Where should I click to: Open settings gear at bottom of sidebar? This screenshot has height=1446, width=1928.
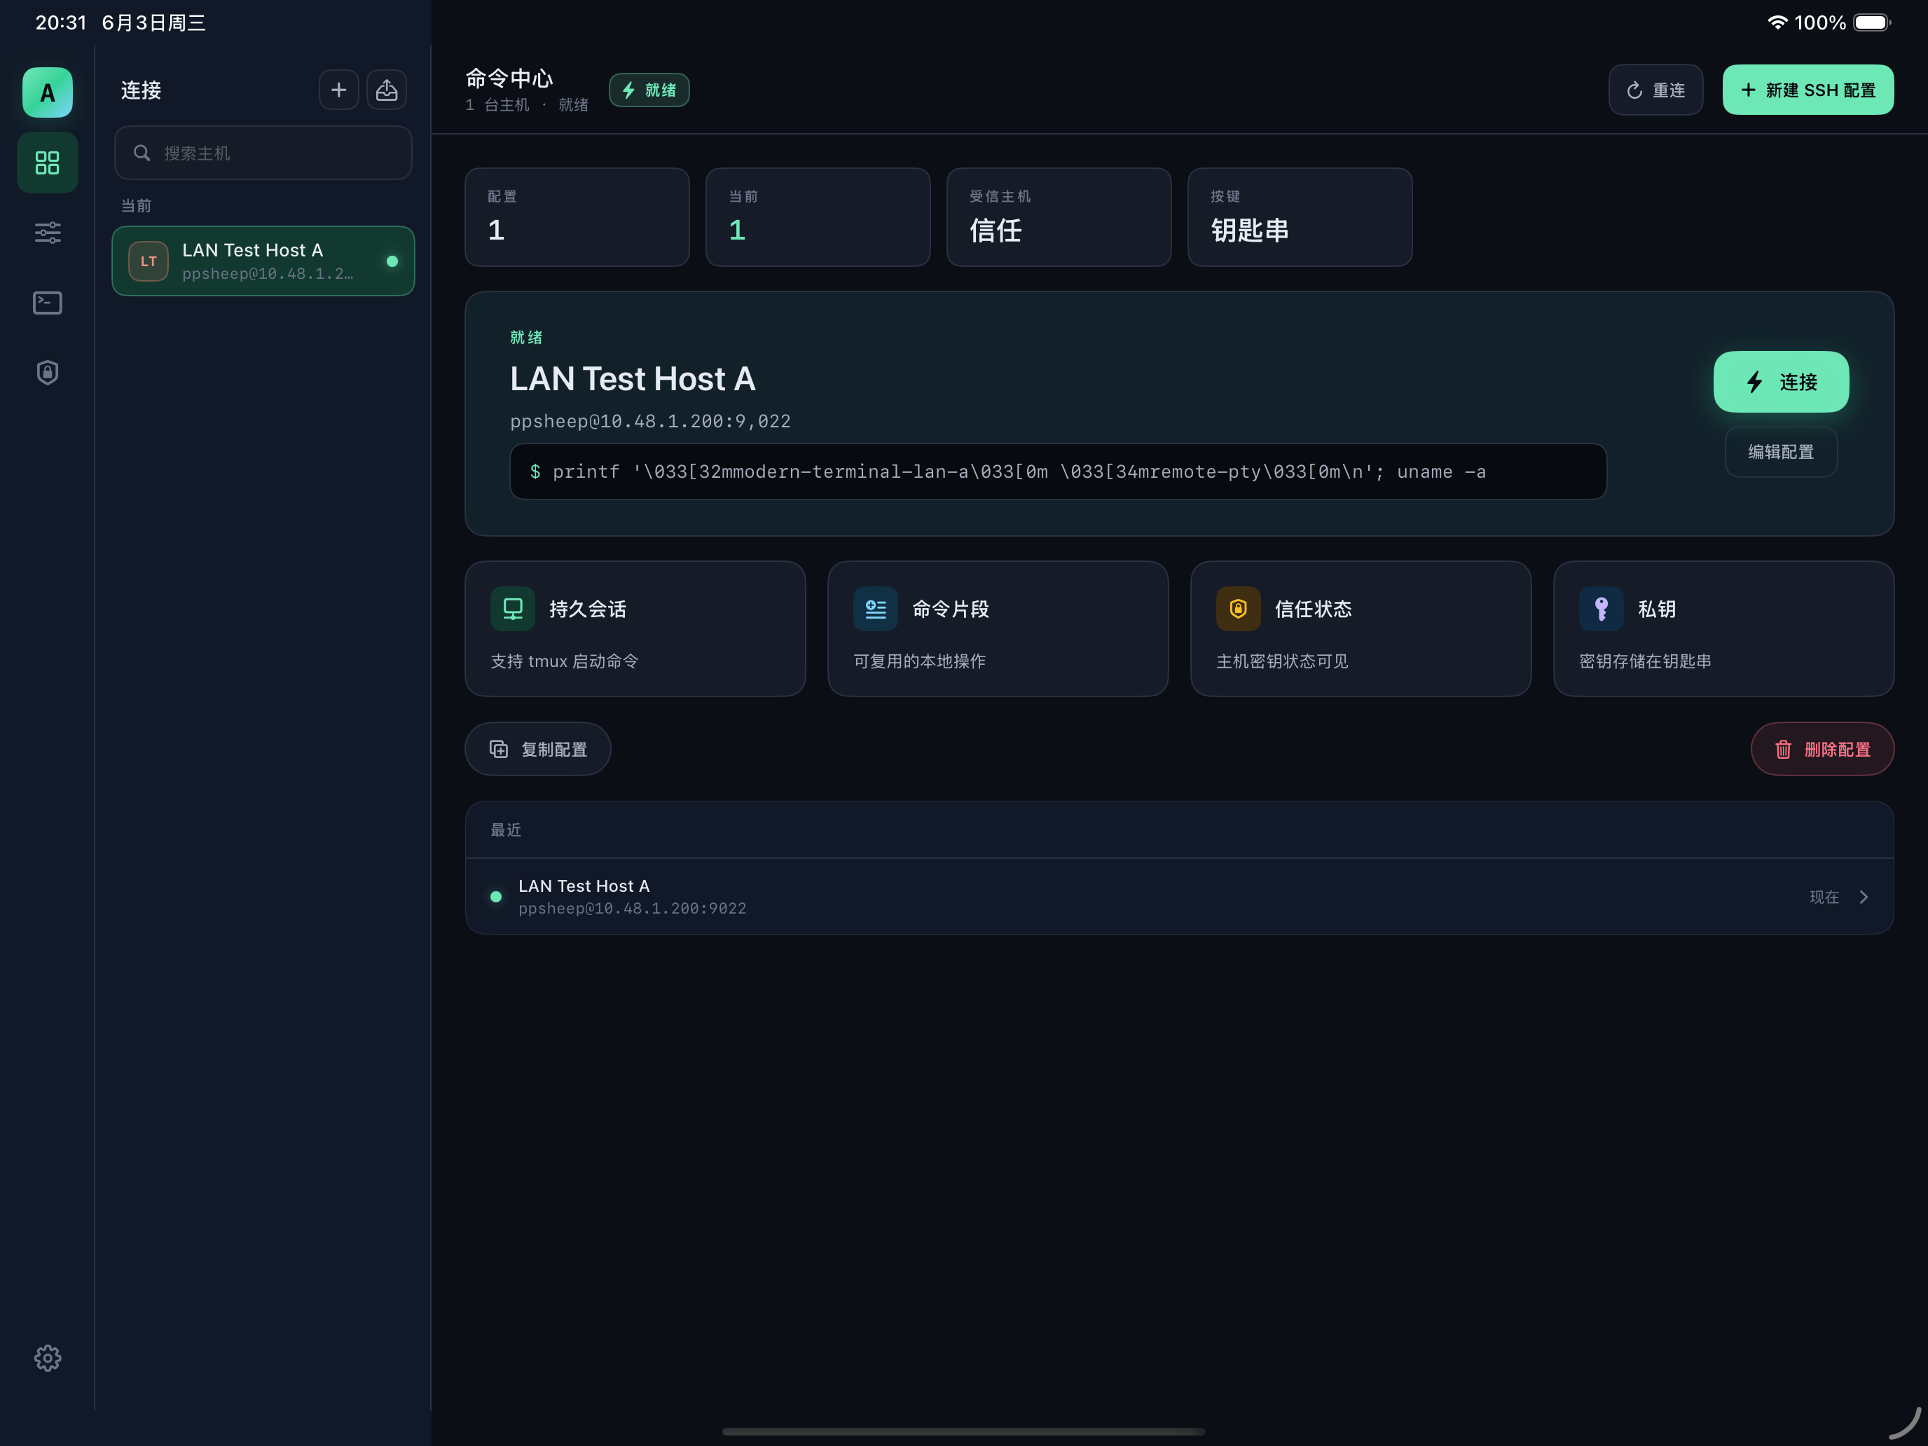coord(47,1358)
